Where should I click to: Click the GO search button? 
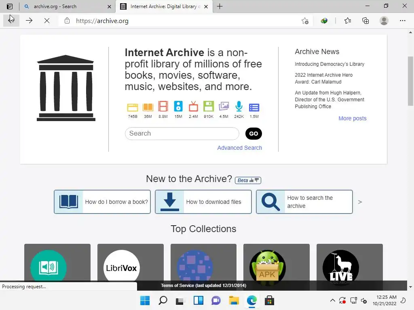(x=253, y=134)
